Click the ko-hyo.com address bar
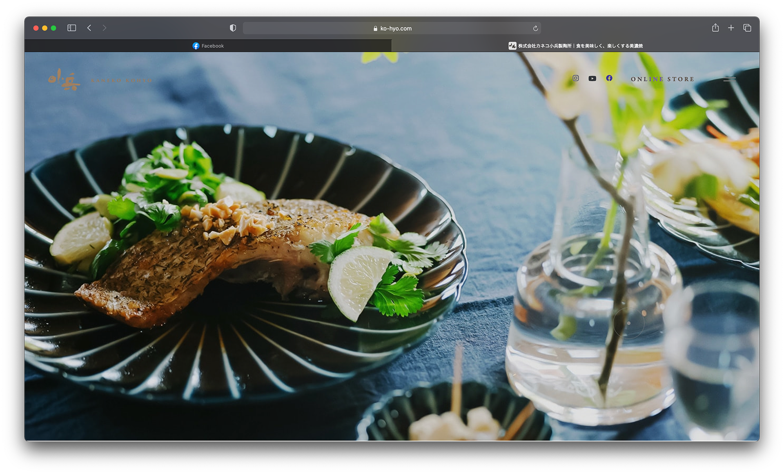Screen dimensions: 784x474 (392, 28)
